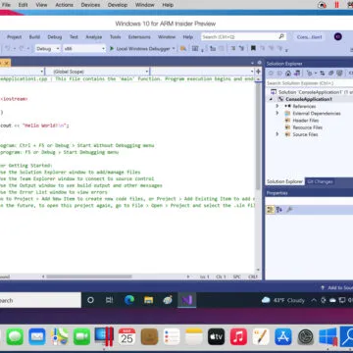Open the Build menu
The image size is (353, 353).
34,37
